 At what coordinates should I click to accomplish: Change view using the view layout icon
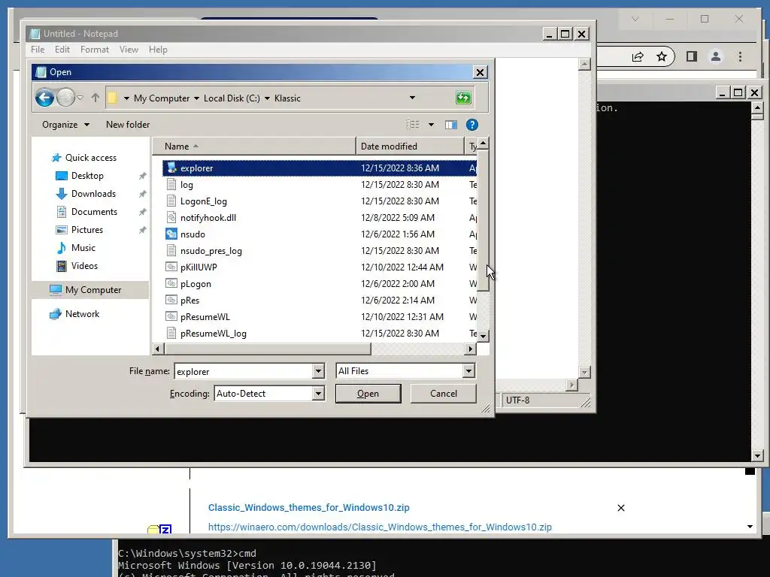coord(413,125)
